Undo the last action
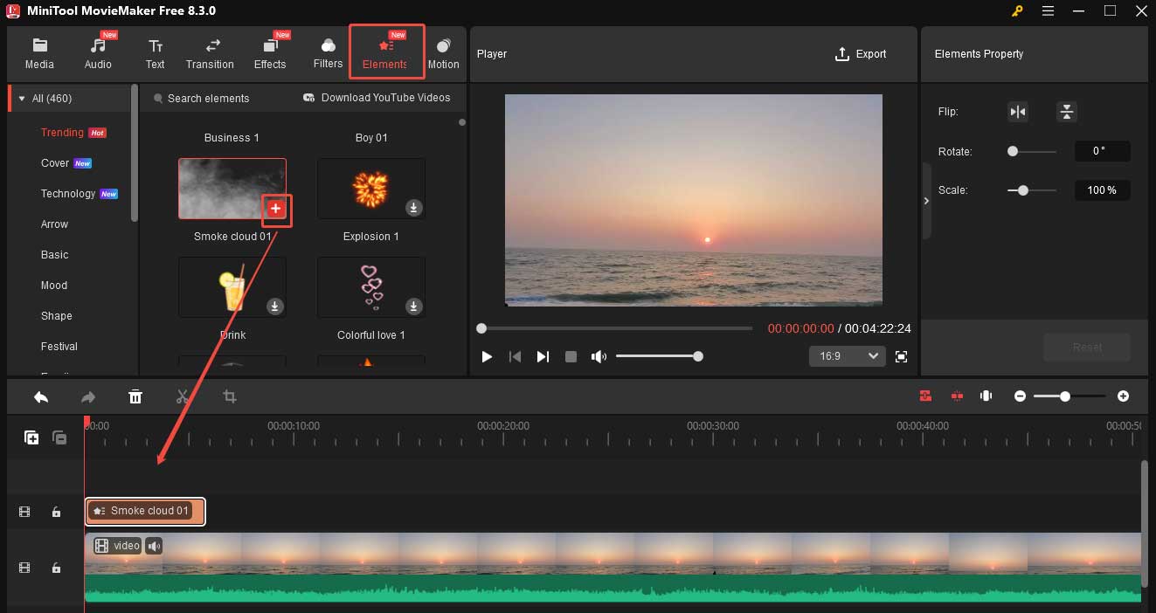 coord(41,396)
